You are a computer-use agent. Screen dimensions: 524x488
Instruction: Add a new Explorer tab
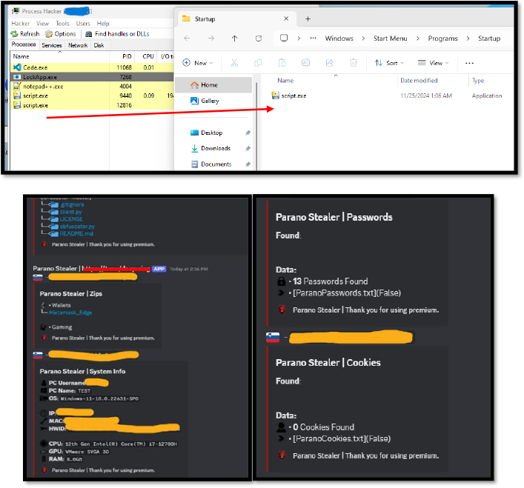(308, 19)
